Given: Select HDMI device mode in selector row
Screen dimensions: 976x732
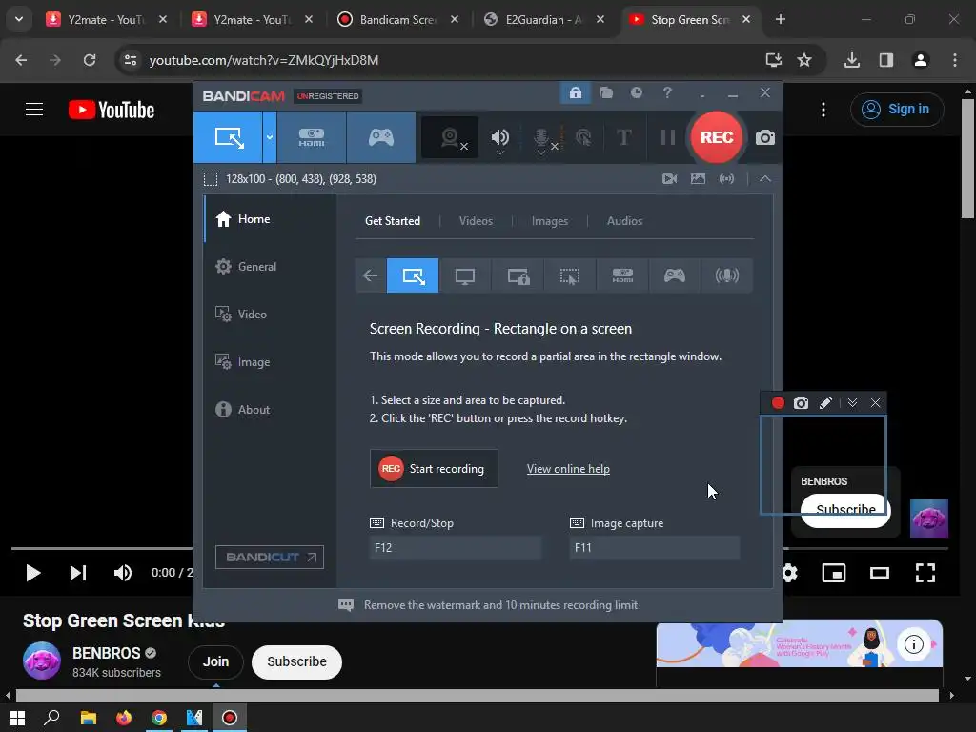Looking at the screenshot, I should (622, 275).
